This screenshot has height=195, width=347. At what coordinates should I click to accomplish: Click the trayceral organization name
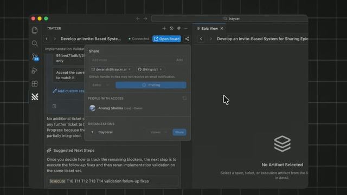click(x=105, y=132)
